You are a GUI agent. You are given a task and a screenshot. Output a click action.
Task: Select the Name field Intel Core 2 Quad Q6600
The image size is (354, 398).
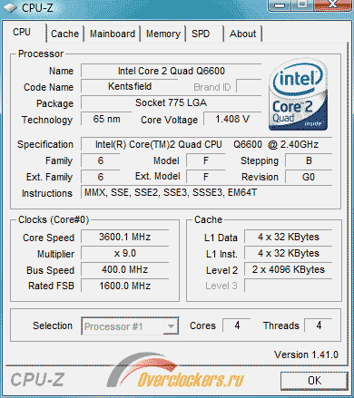172,71
